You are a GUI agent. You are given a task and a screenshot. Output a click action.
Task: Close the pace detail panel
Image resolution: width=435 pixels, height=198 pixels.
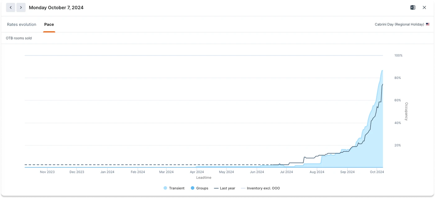pyautogui.click(x=424, y=7)
